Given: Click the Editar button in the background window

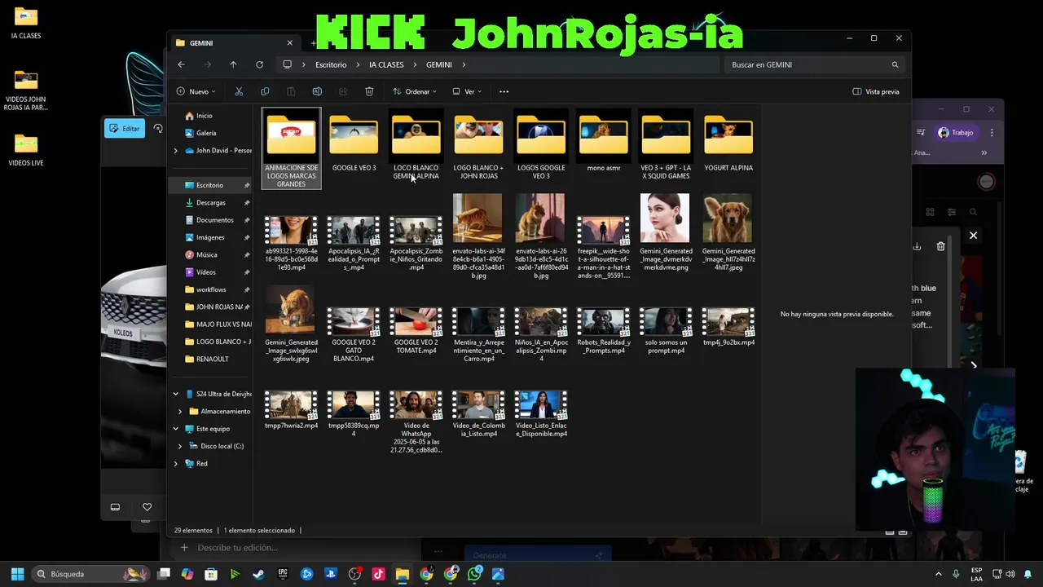Looking at the screenshot, I should point(124,128).
